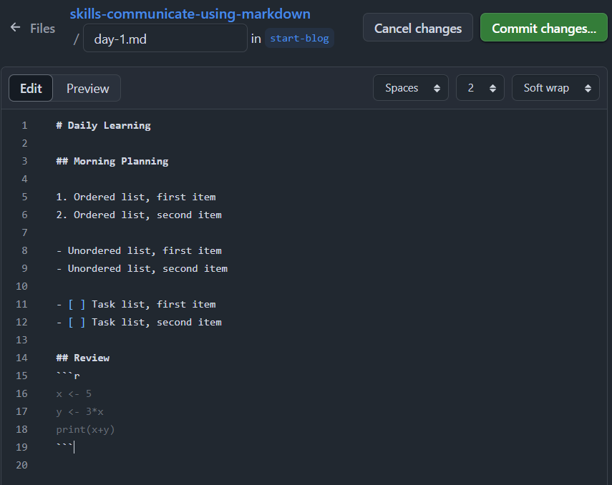Click the closing ``` code fence on line 19
612x485 pixels.
click(x=65, y=447)
